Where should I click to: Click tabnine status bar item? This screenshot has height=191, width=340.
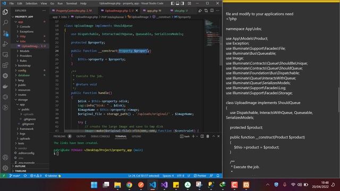(x=53, y=176)
